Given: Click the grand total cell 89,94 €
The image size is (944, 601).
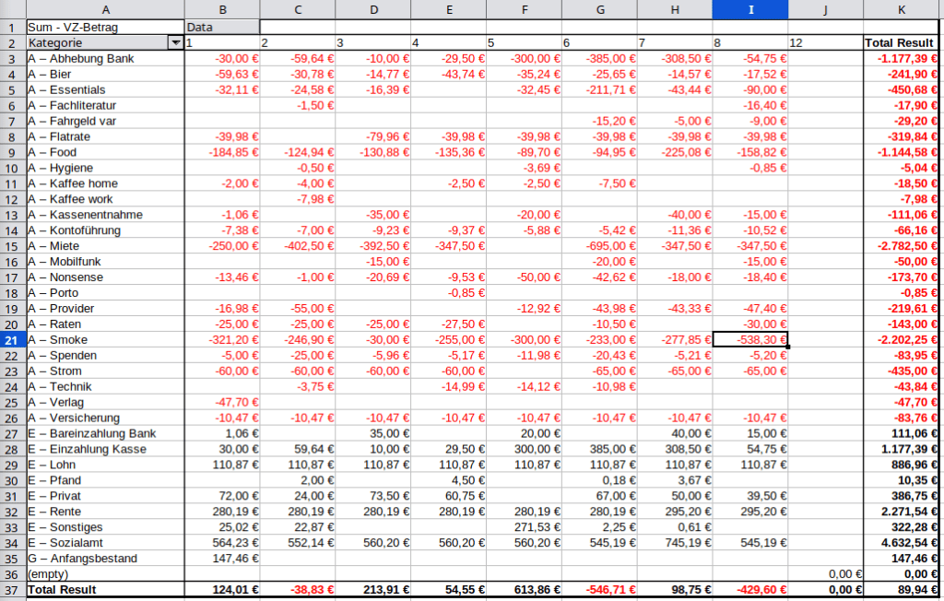Looking at the screenshot, I should tap(901, 589).
